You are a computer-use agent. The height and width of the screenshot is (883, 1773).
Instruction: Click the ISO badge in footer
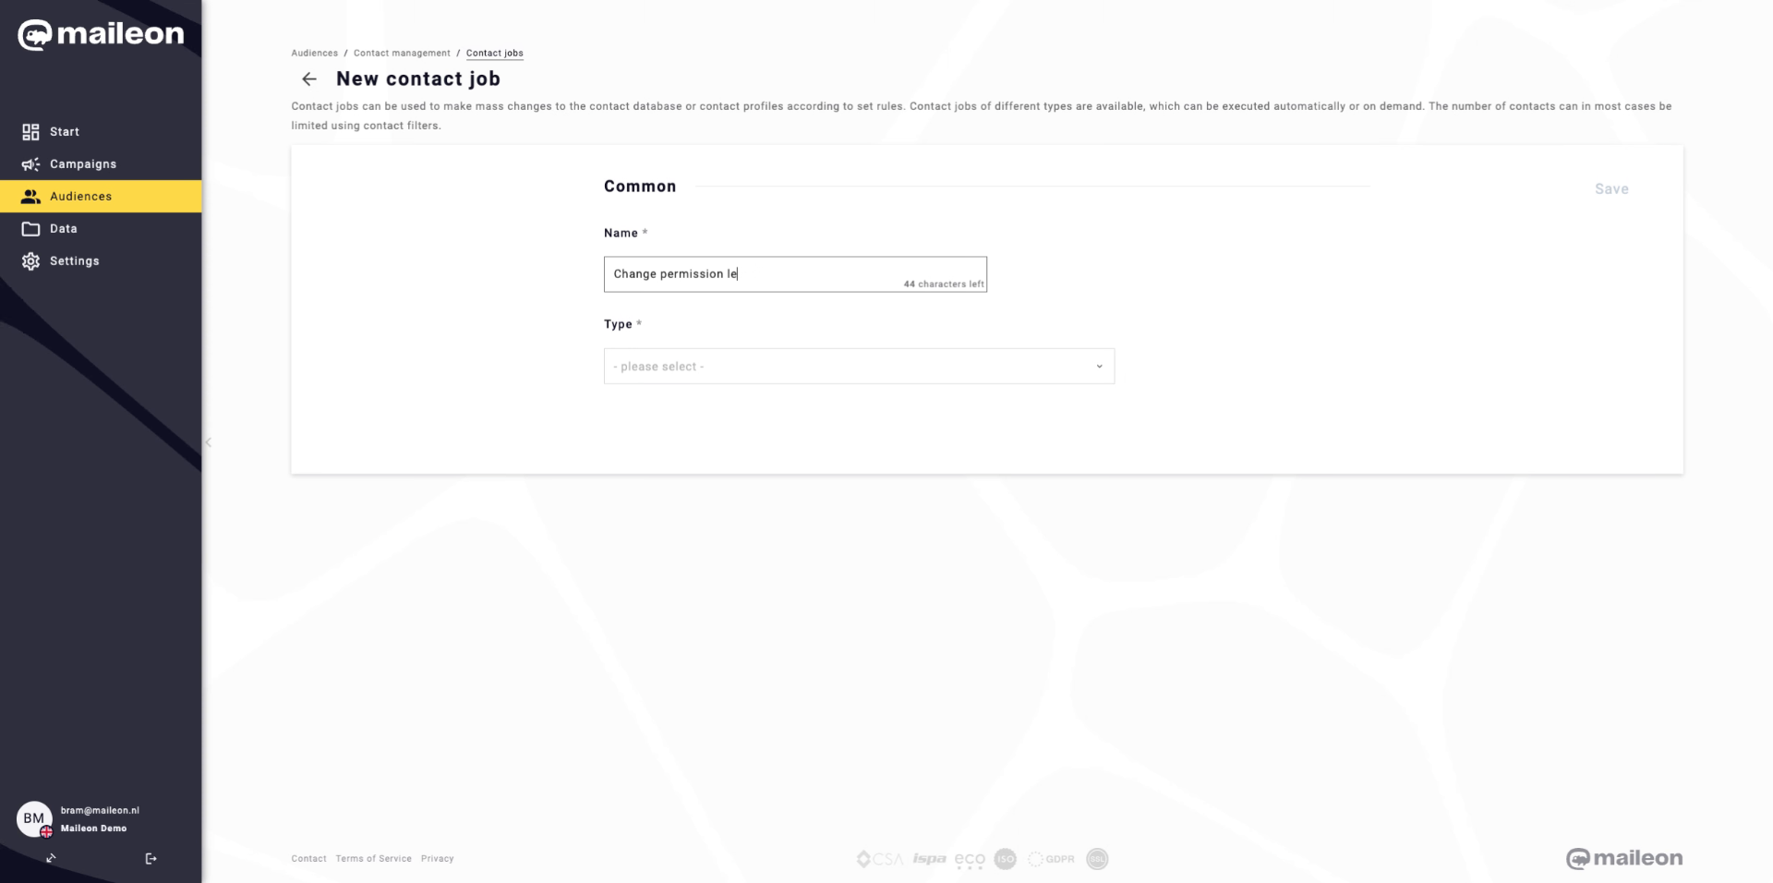click(x=1005, y=859)
